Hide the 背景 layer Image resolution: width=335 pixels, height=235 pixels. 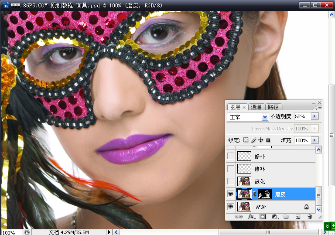(231, 207)
